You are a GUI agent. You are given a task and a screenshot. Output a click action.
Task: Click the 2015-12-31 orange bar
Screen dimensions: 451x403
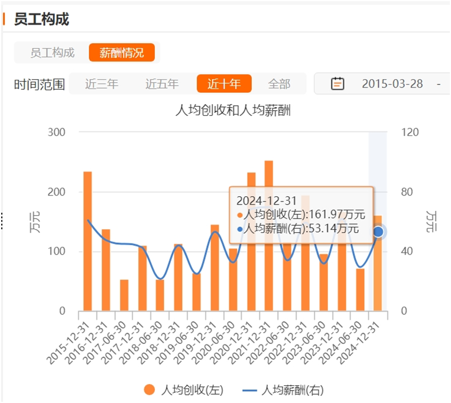(87, 241)
